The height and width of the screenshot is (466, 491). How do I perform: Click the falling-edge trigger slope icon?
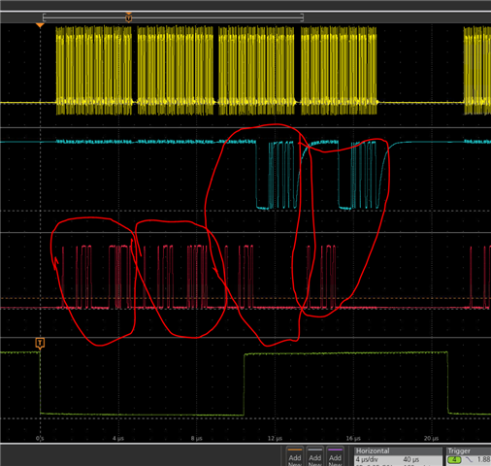click(469, 460)
